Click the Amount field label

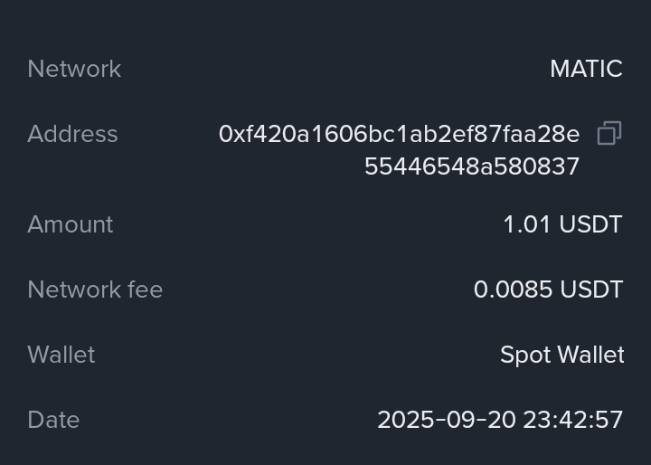point(70,224)
